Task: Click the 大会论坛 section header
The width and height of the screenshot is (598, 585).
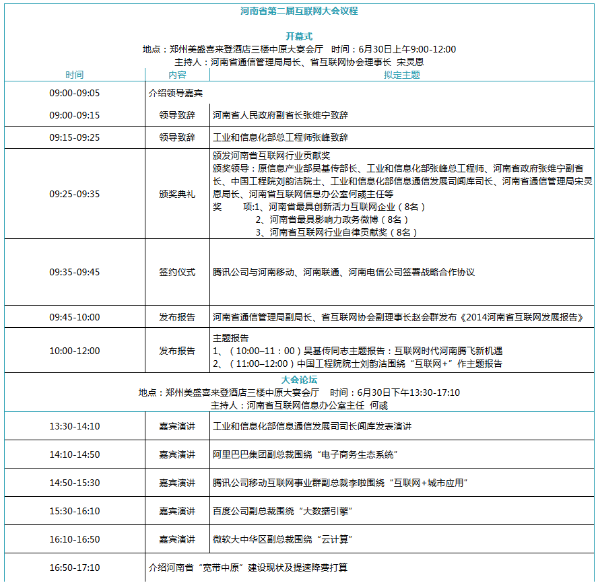Action: coord(299,380)
